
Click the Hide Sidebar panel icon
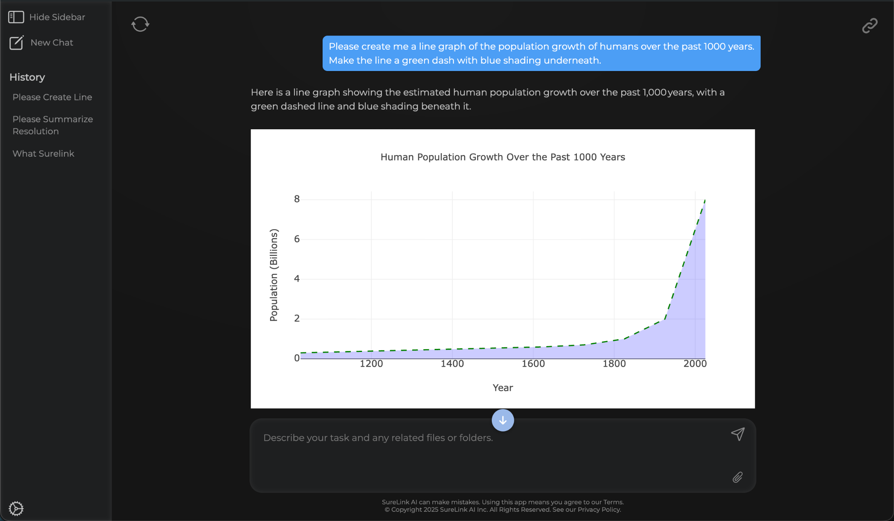[x=16, y=17]
